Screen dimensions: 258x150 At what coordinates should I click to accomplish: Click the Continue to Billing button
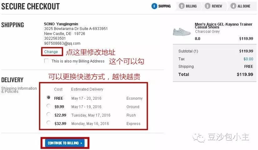coord(65,143)
